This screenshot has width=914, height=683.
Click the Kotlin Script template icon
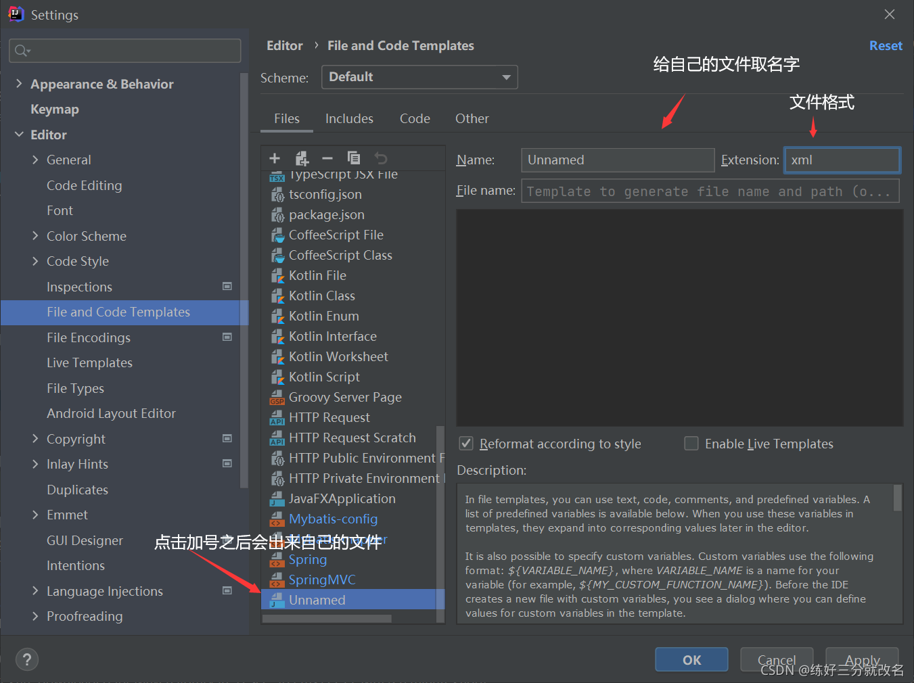point(277,377)
